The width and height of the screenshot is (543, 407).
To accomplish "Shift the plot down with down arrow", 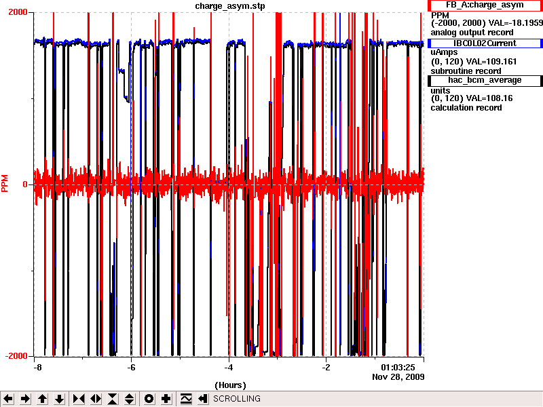I will pyautogui.click(x=59, y=399).
